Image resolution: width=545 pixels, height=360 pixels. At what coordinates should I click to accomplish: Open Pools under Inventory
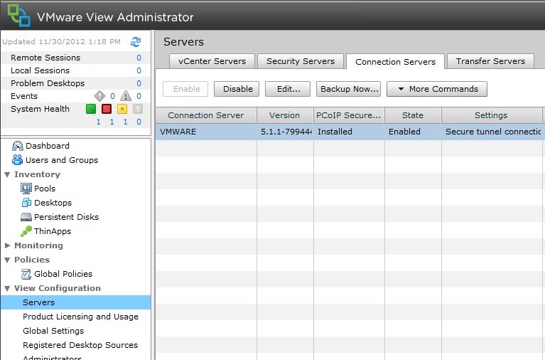coord(45,189)
